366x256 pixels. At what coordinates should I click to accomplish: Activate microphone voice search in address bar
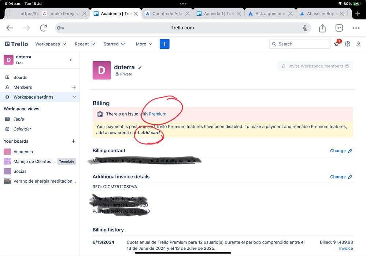pos(305,28)
